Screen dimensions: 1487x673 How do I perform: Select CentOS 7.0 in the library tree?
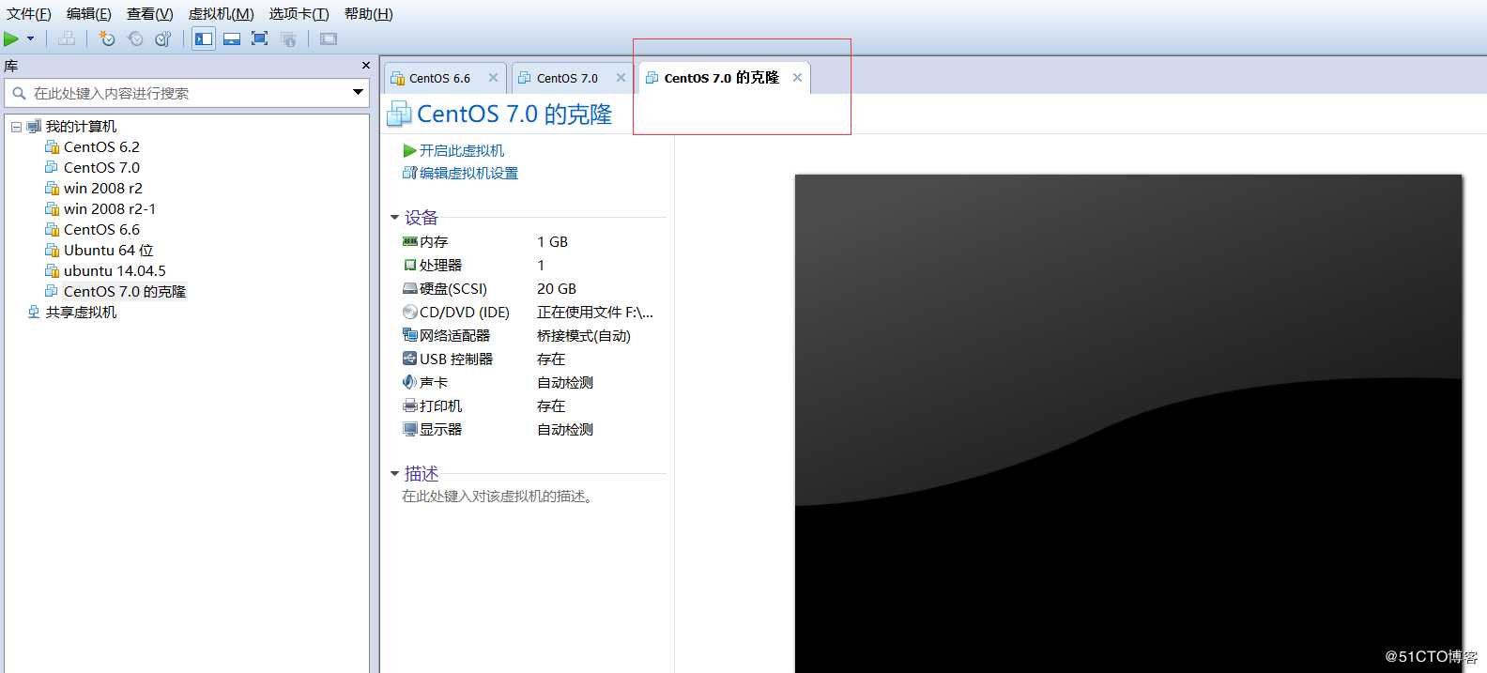(101, 168)
